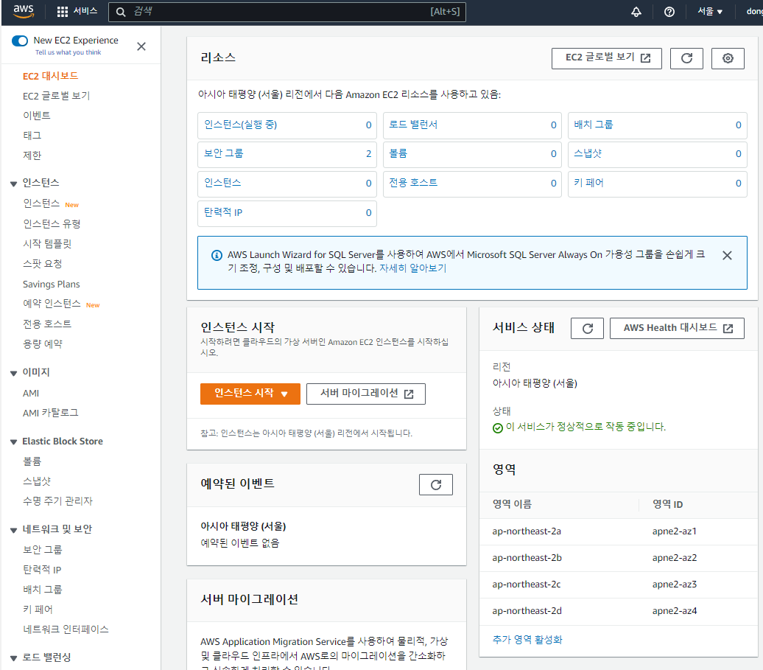
Task: Open 네트워크 인터페이스 in sidebar
Action: click(x=66, y=629)
